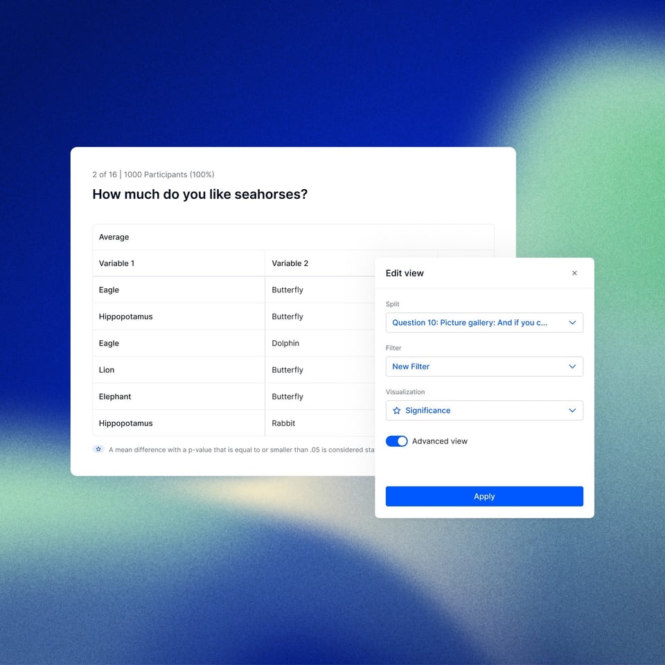665x665 pixels.
Task: Toggle the Advanced view switch off
Action: pyautogui.click(x=397, y=441)
